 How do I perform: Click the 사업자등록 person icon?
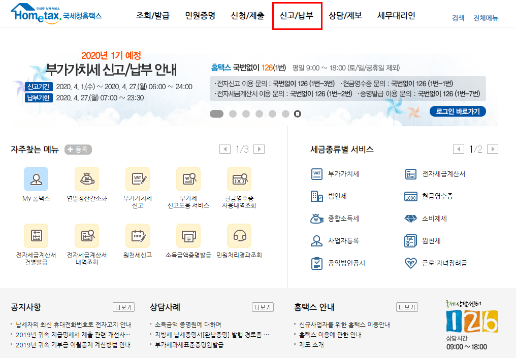[316, 241]
